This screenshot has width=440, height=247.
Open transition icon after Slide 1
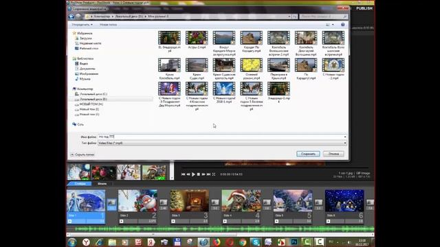pyautogui.click(x=111, y=202)
